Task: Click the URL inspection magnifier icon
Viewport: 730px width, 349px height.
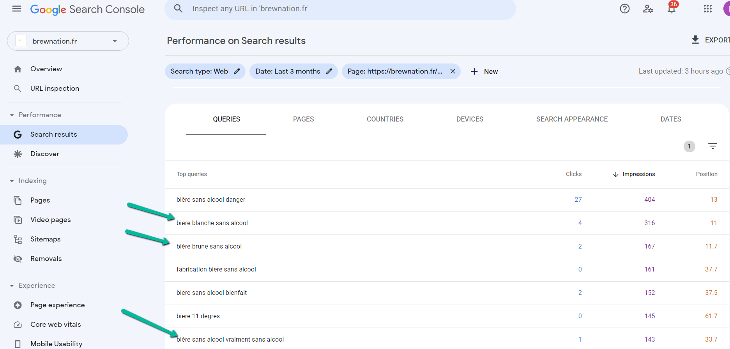Action: tap(18, 88)
